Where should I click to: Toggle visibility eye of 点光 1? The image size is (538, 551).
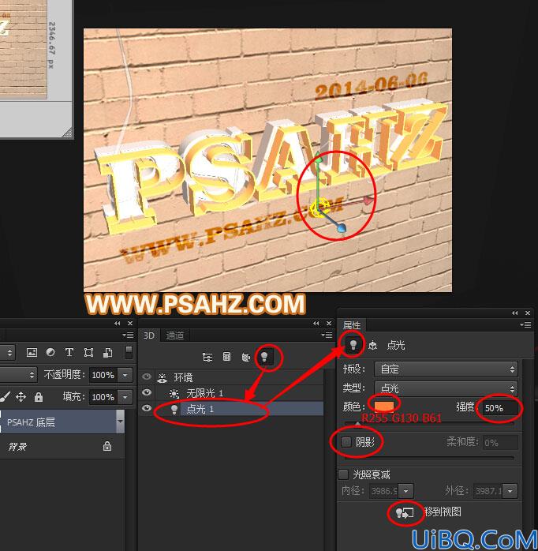147,408
